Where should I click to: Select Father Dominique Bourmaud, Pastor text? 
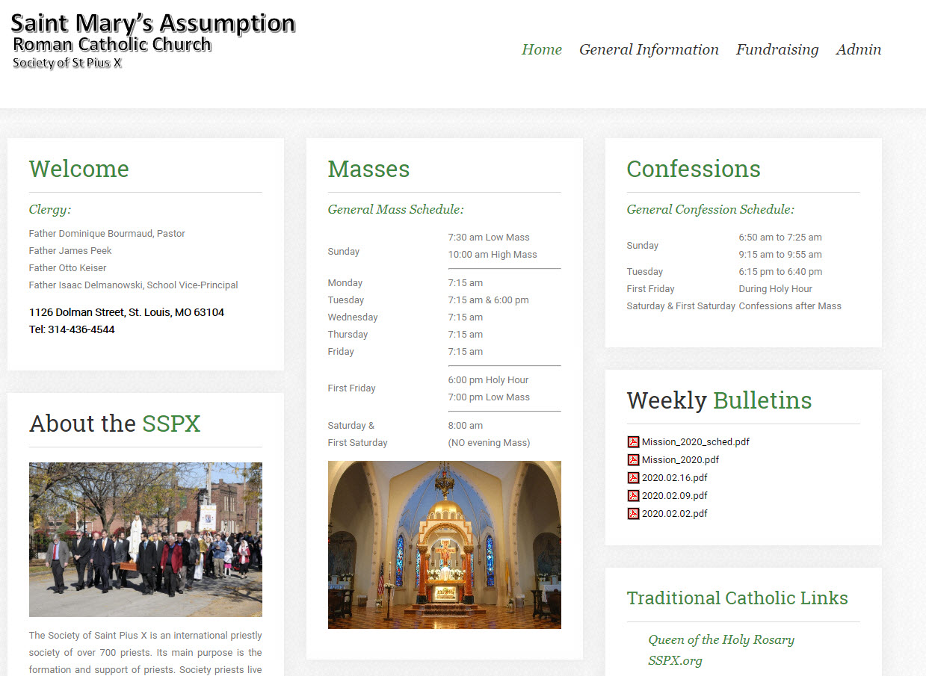pyautogui.click(x=107, y=234)
